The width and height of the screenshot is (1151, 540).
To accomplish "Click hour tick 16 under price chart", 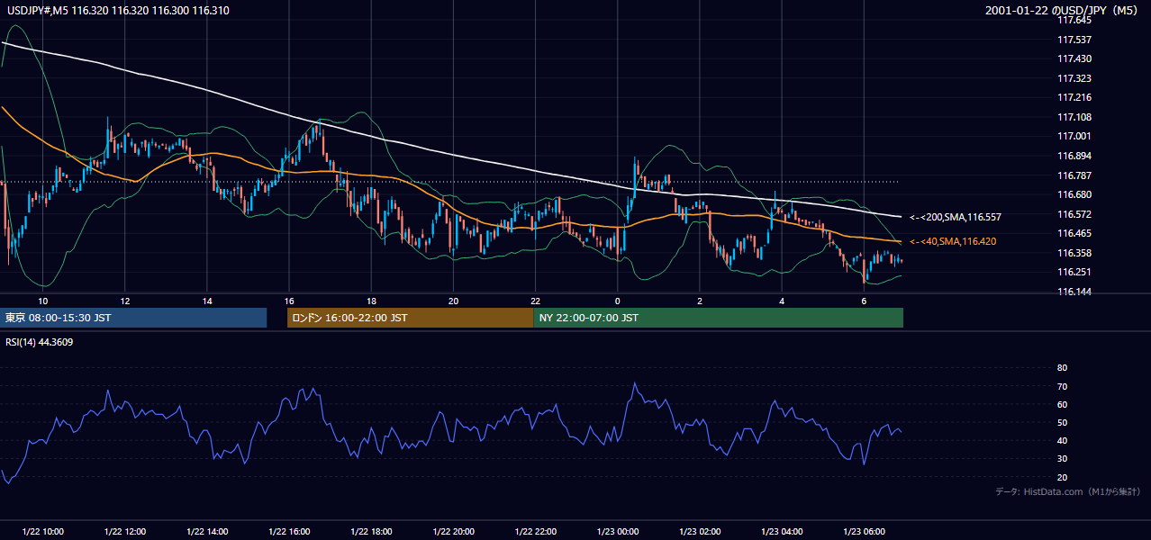I will point(289,301).
